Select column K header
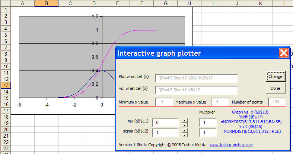The width and height of the screenshot is (293, 154). pyautogui.click(x=261, y=3)
